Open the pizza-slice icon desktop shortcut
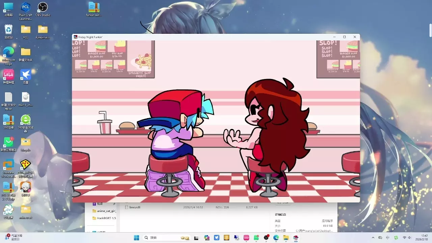 pos(26,168)
